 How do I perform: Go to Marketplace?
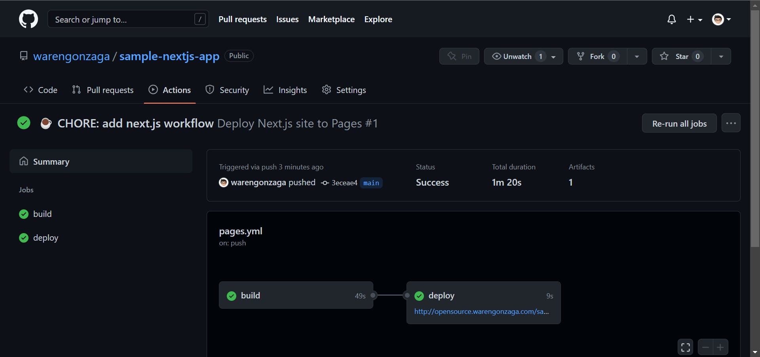[x=331, y=19]
